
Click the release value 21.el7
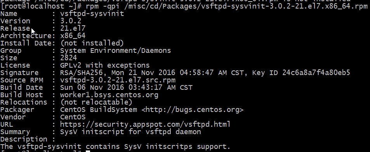coord(73,28)
